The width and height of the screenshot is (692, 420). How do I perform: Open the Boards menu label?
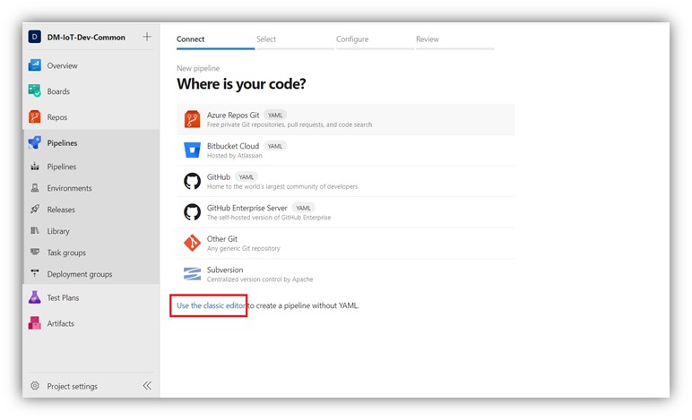[58, 91]
